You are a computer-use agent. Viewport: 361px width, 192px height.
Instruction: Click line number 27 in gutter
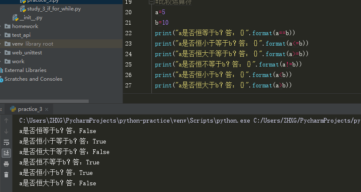128,85
